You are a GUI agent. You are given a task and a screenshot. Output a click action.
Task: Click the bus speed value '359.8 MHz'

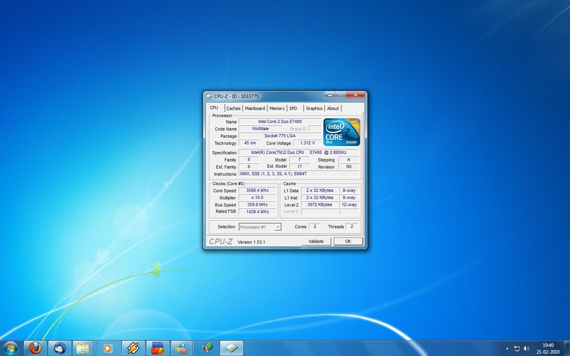257,205
